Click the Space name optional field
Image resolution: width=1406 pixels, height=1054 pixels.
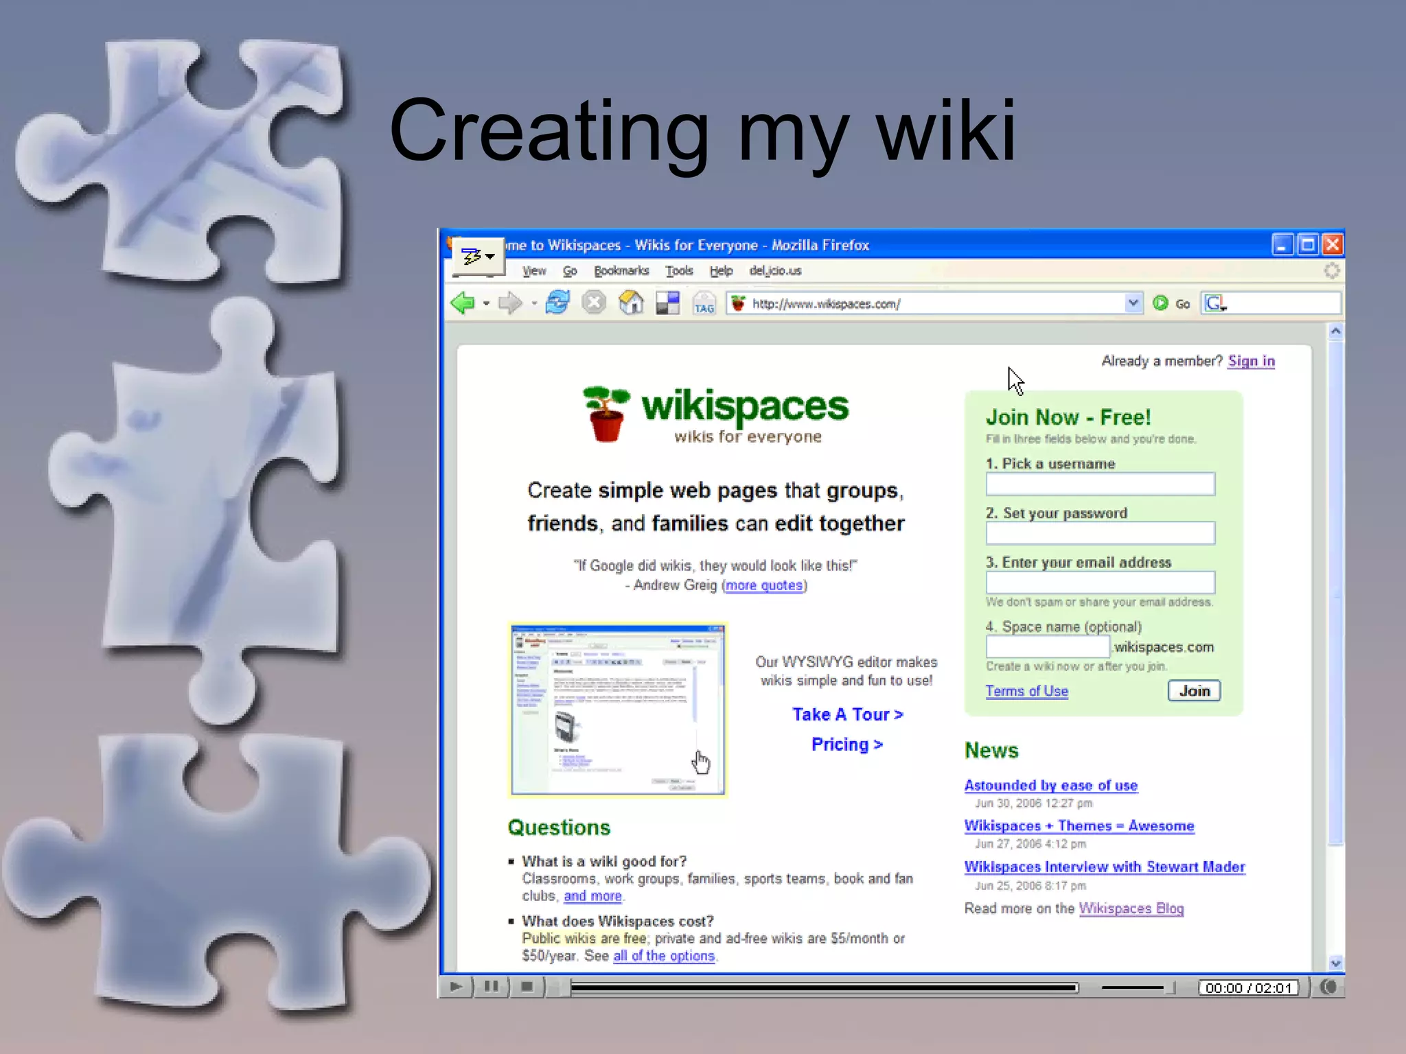pyautogui.click(x=1048, y=646)
